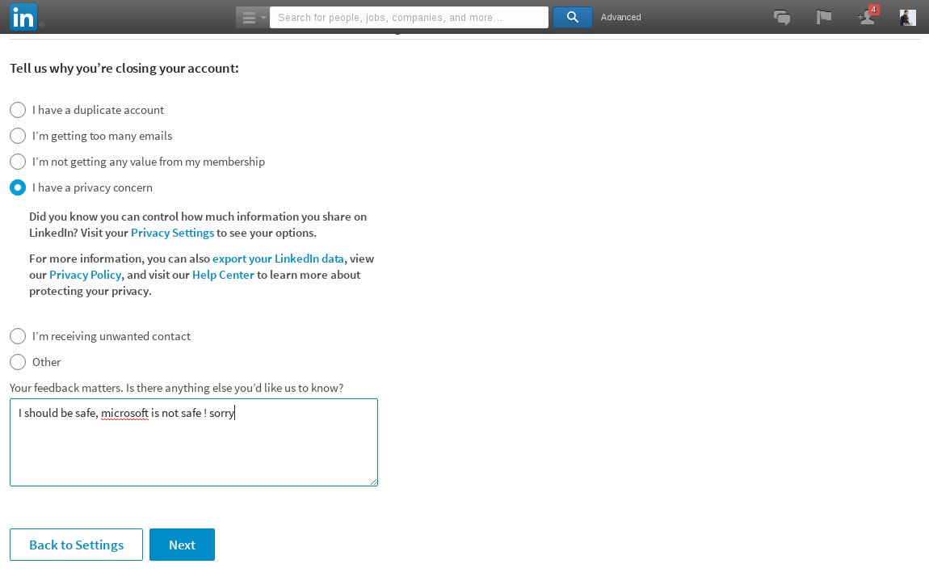Open the messages speech bubble icon
The width and height of the screenshot is (929, 585).
pyautogui.click(x=781, y=17)
